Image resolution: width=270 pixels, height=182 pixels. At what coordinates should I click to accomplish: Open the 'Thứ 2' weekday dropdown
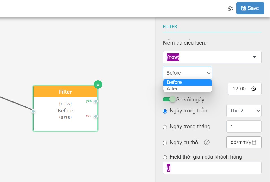pos(244,111)
